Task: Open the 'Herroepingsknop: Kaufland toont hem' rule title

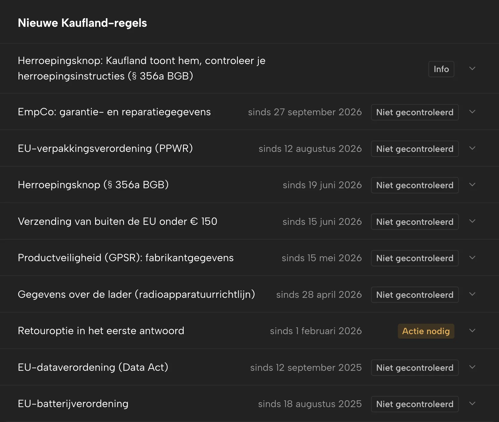Action: pyautogui.click(x=142, y=68)
